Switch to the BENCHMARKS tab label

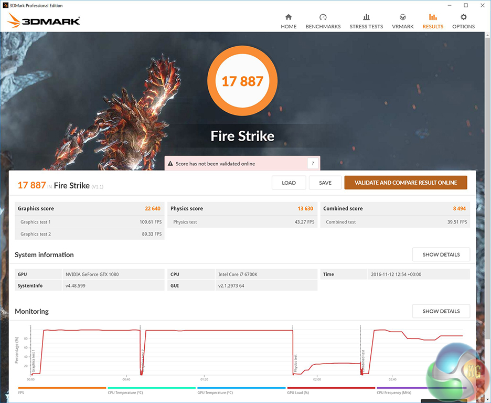[x=323, y=27]
